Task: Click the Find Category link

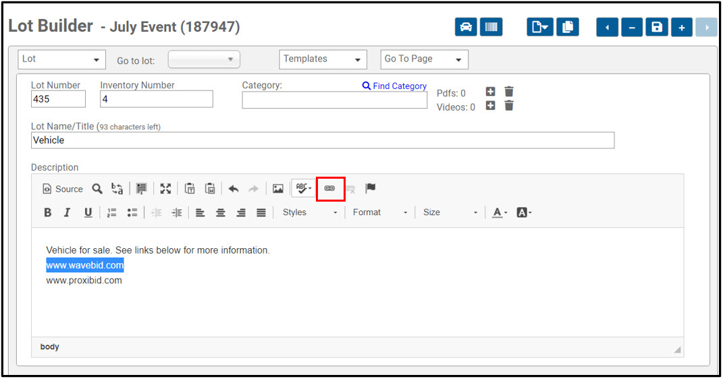Action: pyautogui.click(x=394, y=86)
